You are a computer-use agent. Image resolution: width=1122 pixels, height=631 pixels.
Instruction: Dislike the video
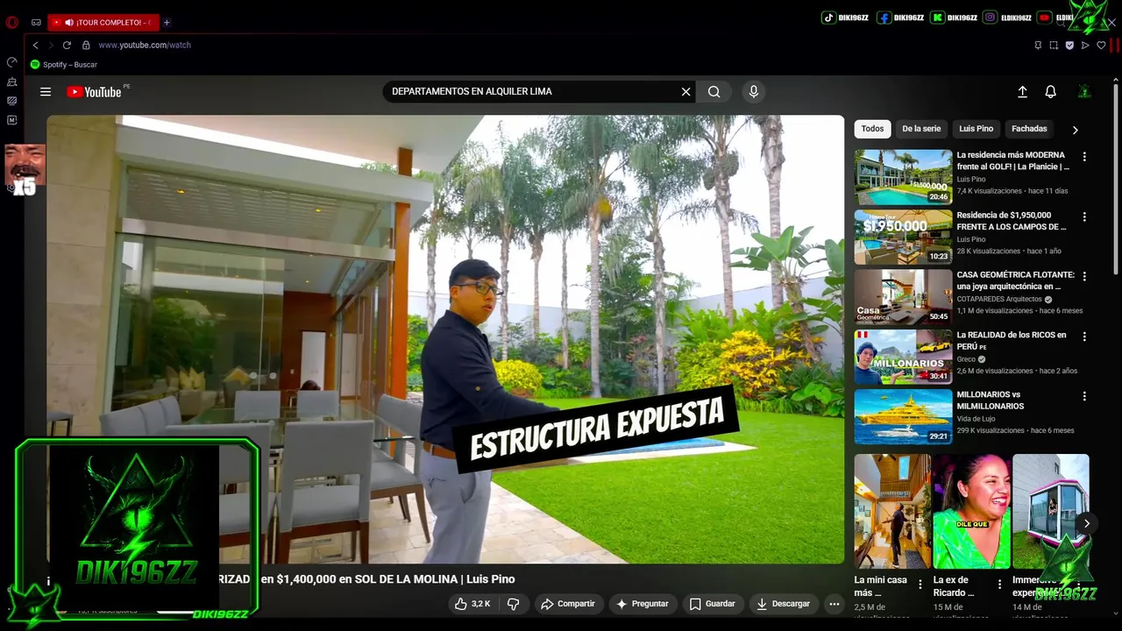[514, 604]
